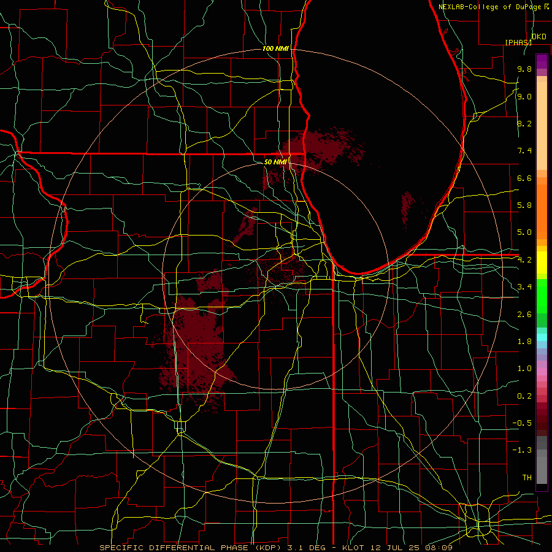The height and width of the screenshot is (552, 552).
Task: Click the 4.2 value on the color scale
Action: point(524,260)
